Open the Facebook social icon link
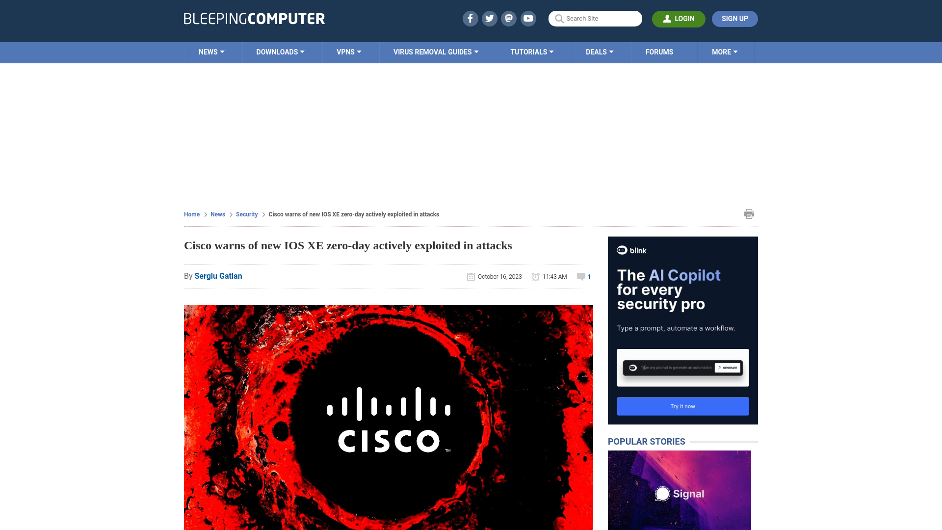The image size is (942, 530). (471, 18)
